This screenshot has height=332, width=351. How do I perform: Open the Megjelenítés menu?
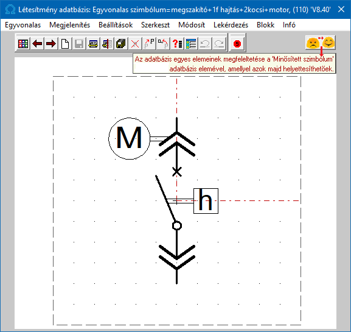click(69, 25)
